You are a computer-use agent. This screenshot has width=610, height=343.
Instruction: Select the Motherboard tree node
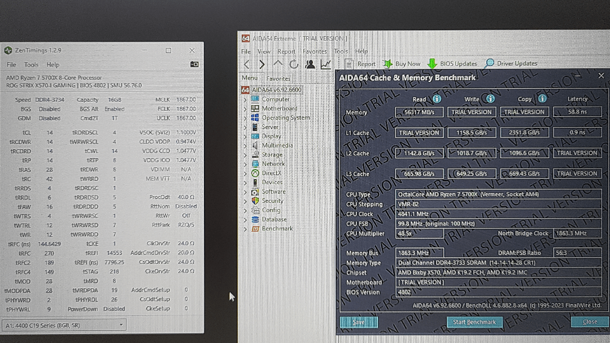[280, 108]
